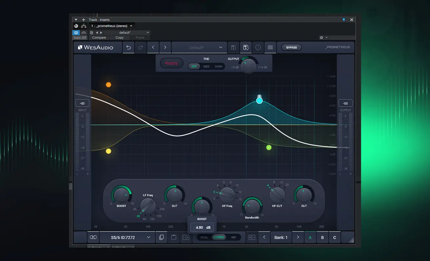Set THD to MED
This screenshot has width=430, height=261.
206,66
